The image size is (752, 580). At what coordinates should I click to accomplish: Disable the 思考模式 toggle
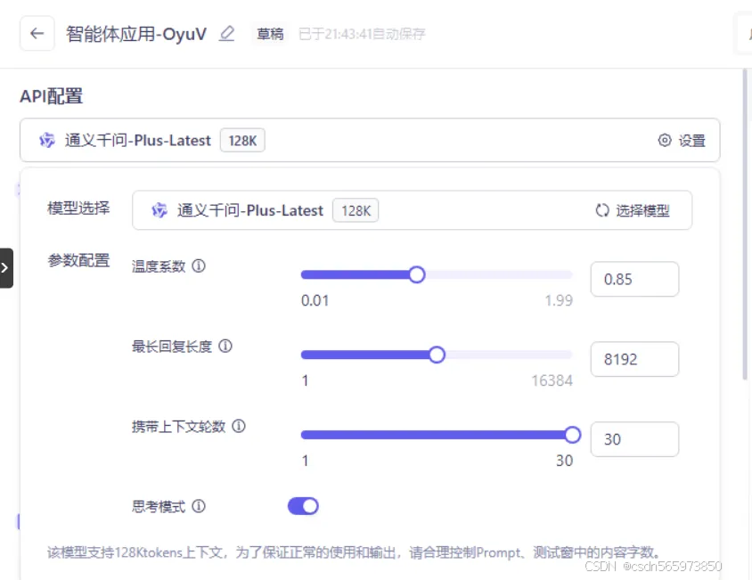tap(303, 505)
